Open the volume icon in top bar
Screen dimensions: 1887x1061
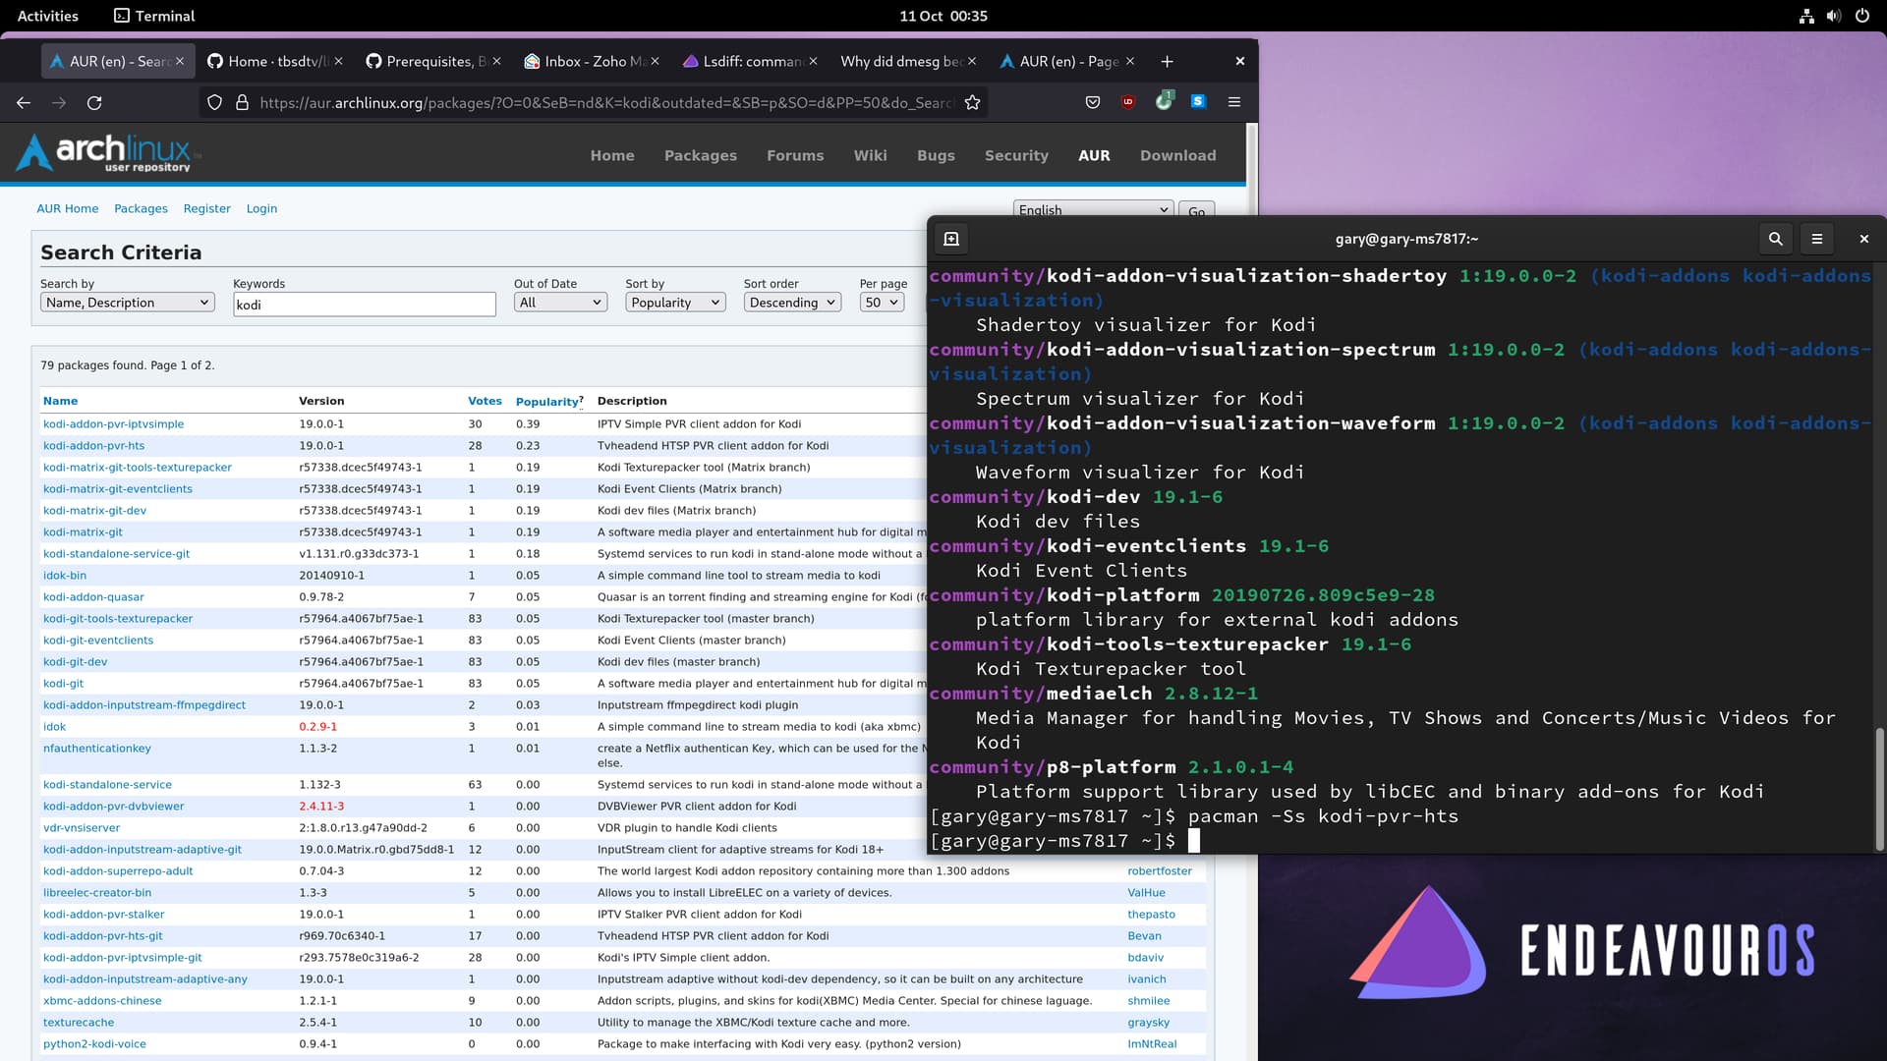(x=1834, y=16)
